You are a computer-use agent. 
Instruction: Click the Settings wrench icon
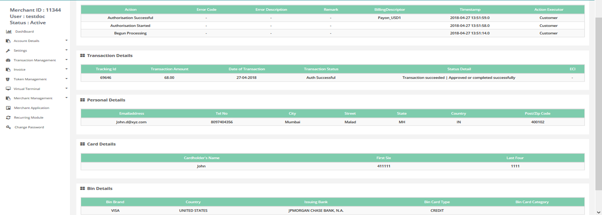8,51
